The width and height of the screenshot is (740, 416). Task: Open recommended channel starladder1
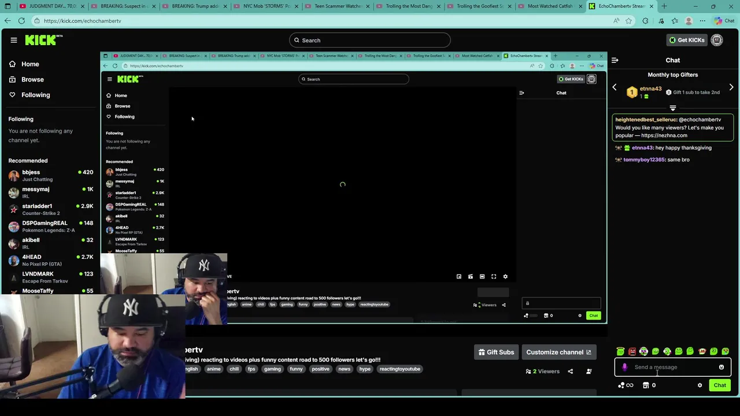[x=50, y=209]
